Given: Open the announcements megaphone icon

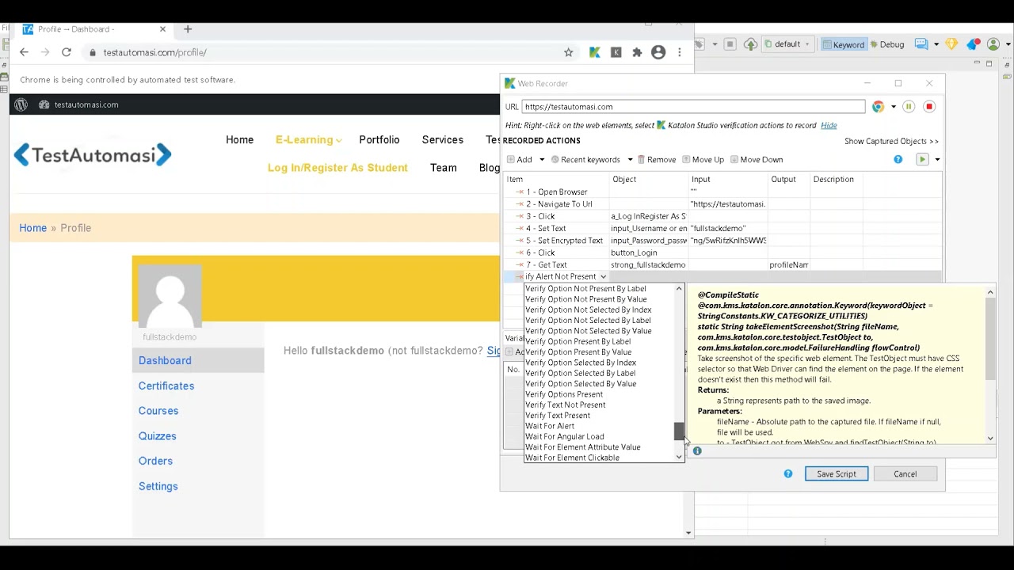Looking at the screenshot, I should pyautogui.click(x=973, y=44).
